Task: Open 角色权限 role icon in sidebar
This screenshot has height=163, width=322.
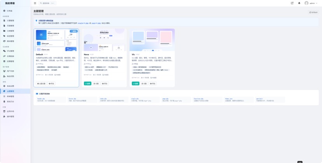Action: tap(4, 76)
